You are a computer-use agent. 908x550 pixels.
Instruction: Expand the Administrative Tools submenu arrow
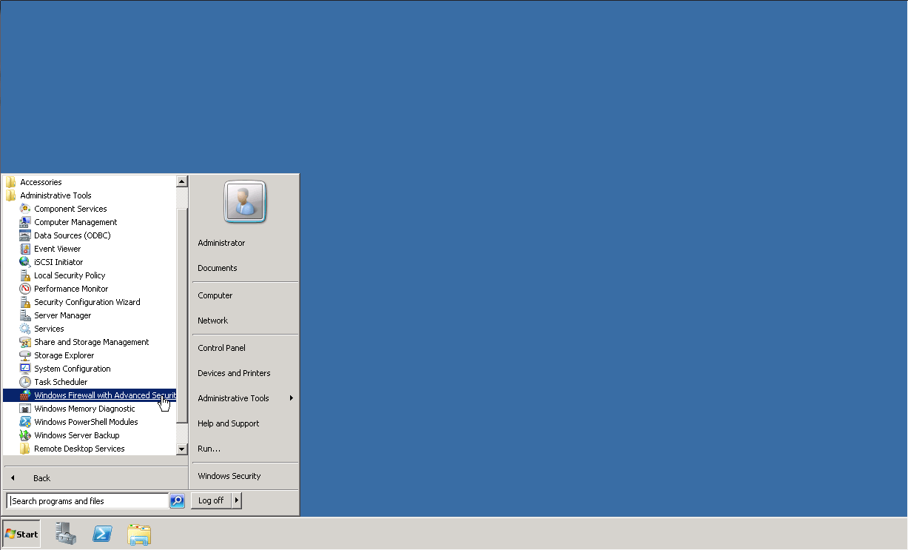coord(292,398)
